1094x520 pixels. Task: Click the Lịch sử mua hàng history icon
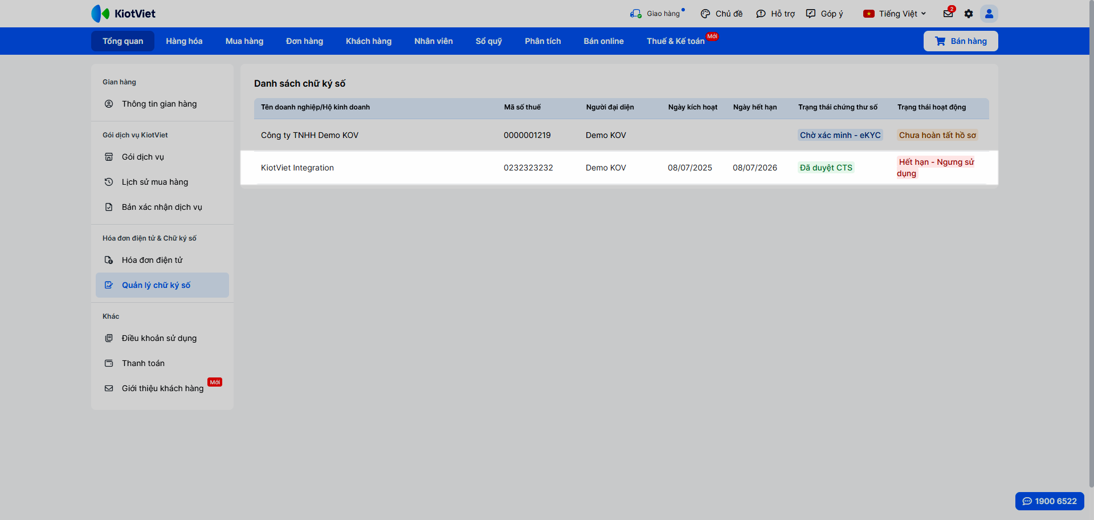(x=109, y=182)
